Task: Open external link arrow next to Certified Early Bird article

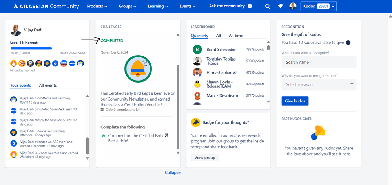Action: click(x=166, y=135)
